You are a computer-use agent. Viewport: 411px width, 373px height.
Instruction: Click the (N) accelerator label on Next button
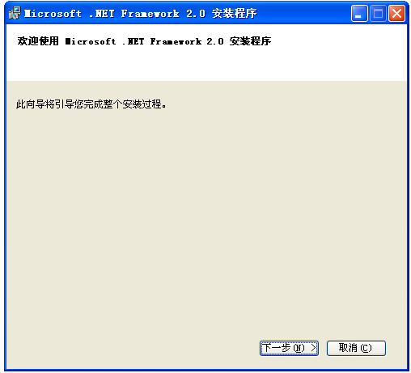299,348
